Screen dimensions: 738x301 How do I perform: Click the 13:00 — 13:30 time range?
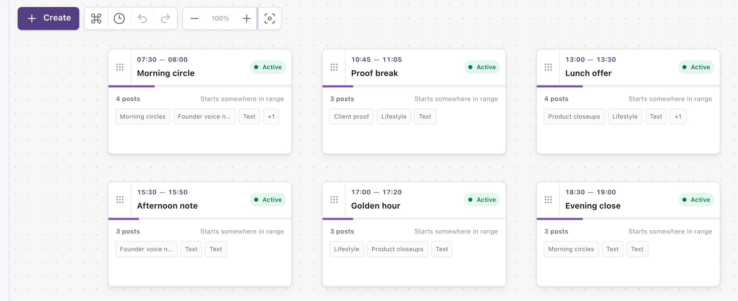click(x=591, y=60)
